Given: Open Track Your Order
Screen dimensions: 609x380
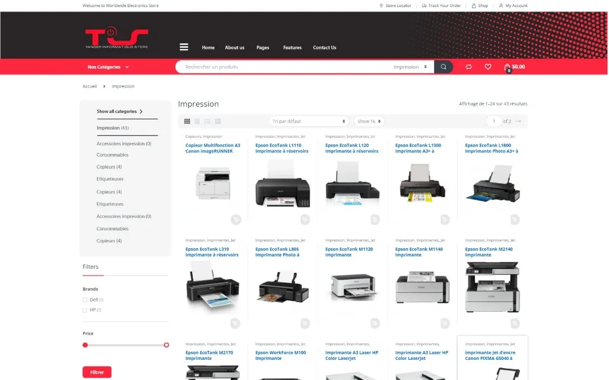Looking at the screenshot, I should [441, 5].
